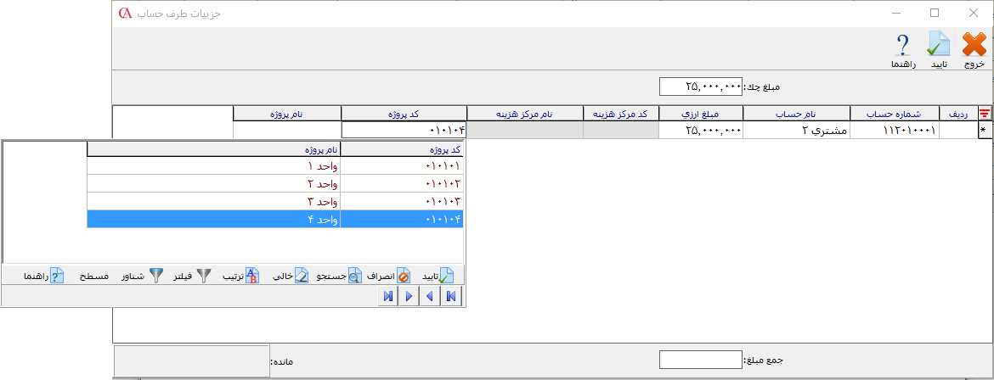Select project code 010103 row
Viewport: 994px width, 380px height.
point(401,201)
